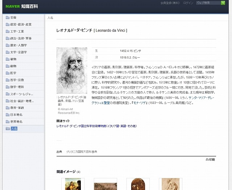The width and height of the screenshot is (232, 190).
Task: Click the folder icon beside 歴史・人類学
Action: [x=8, y=45]
